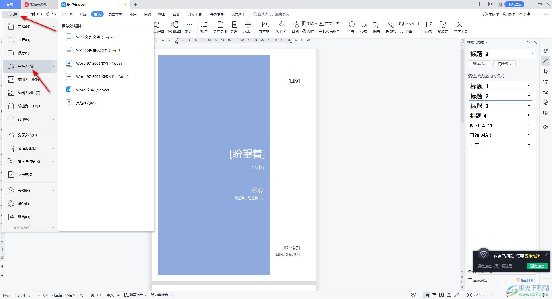
Task: Select 输出为PDF(F) menu item
Action: click(x=30, y=80)
